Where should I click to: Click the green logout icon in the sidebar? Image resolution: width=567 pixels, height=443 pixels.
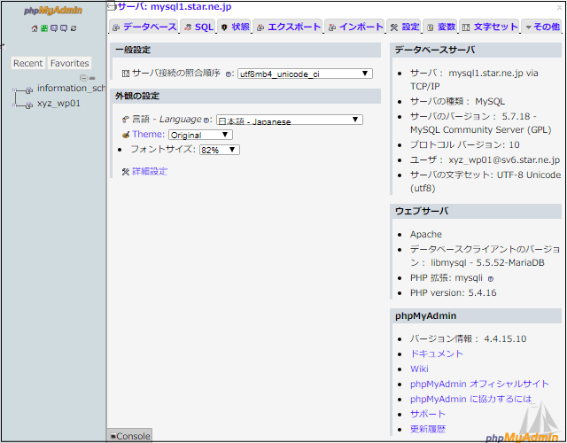44,28
